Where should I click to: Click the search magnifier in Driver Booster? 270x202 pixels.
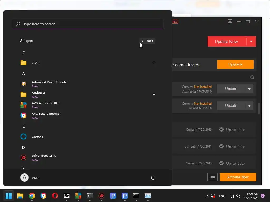tap(252, 77)
